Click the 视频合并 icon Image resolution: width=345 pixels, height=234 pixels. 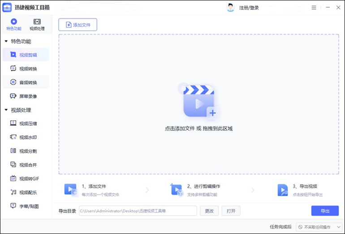pyautogui.click(x=13, y=165)
